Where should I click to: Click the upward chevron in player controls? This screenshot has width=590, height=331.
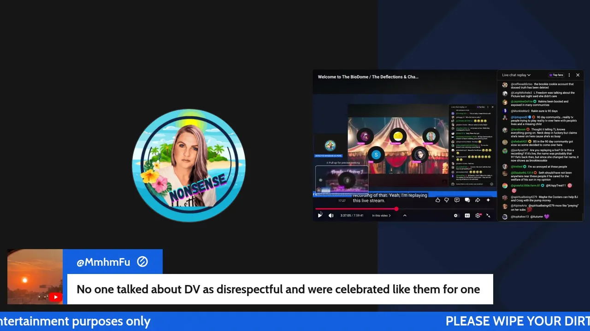[x=405, y=215]
